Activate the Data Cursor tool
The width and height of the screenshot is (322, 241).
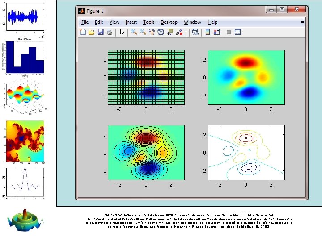pos(169,32)
